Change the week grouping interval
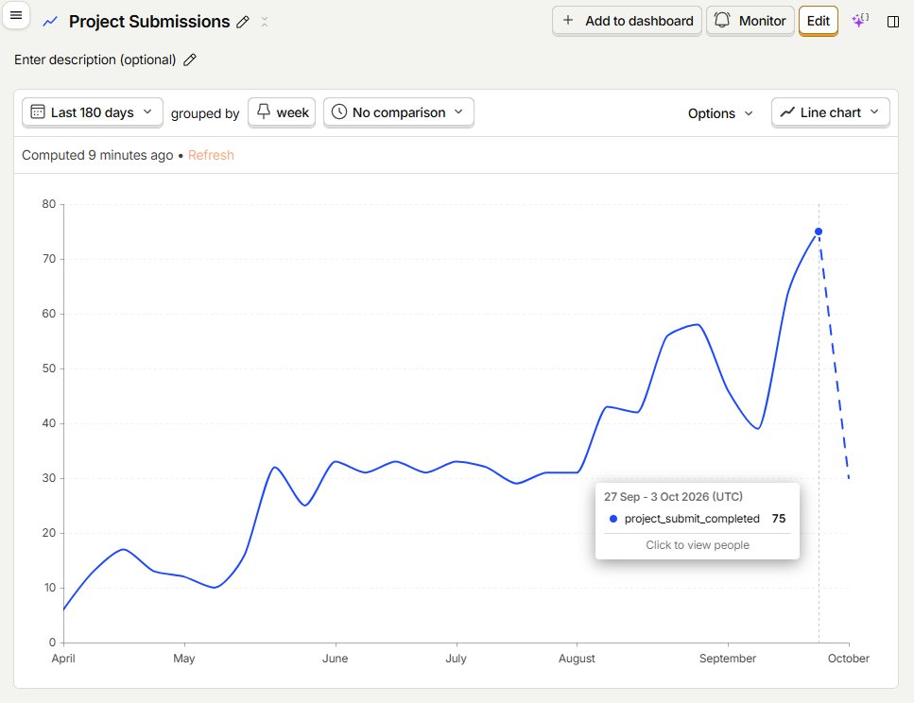Screen dimensions: 914x703 [282, 112]
